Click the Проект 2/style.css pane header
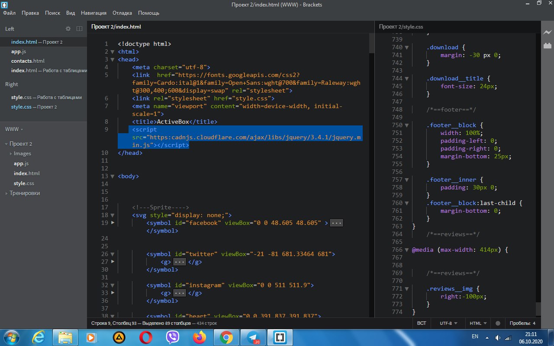The width and height of the screenshot is (554, 346). pos(401,27)
